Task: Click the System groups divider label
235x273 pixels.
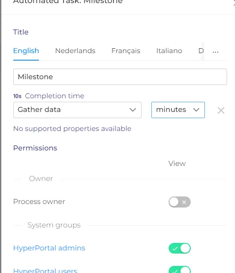Action: coord(54,225)
